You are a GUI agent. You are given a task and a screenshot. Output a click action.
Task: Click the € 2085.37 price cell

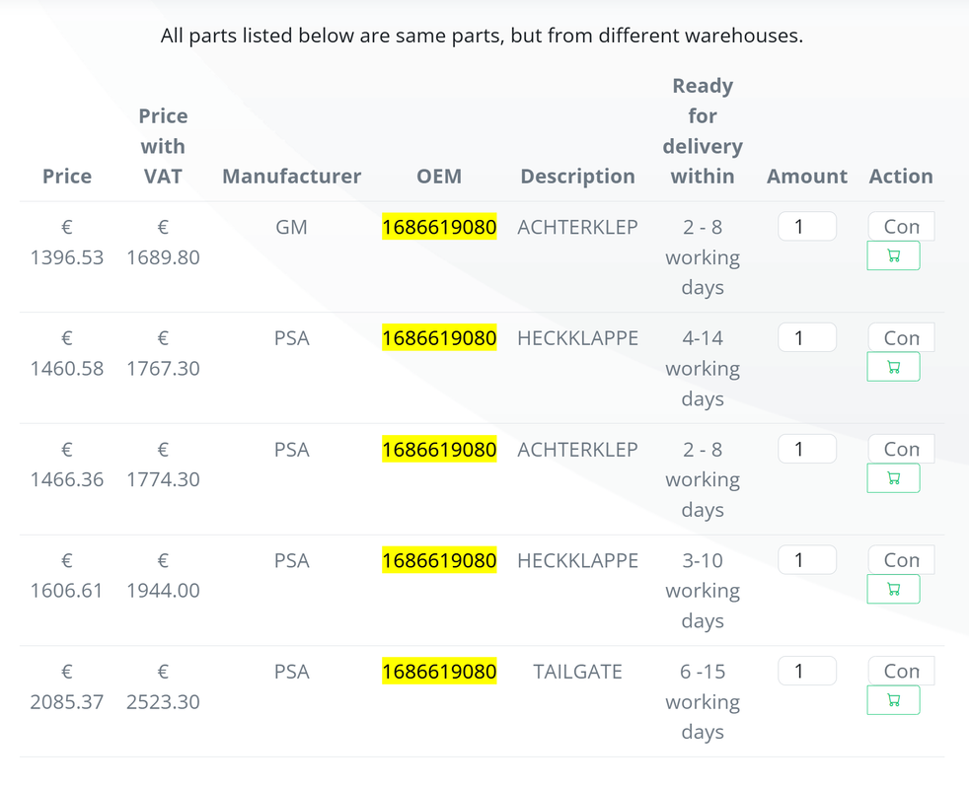pyautogui.click(x=67, y=686)
